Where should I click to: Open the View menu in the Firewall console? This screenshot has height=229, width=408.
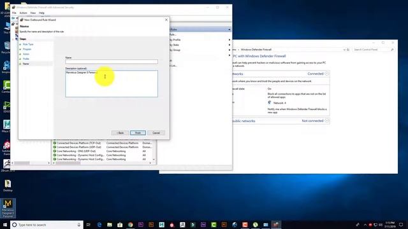(33, 13)
